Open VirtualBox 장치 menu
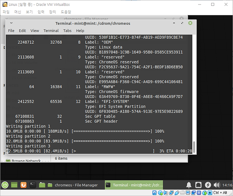Viewport: 233px width, 196px height. (52, 12)
